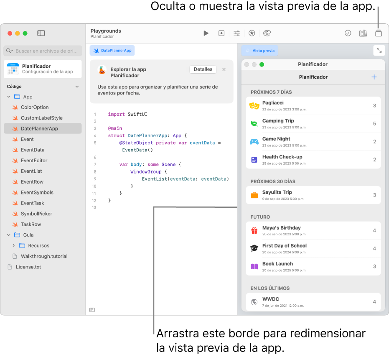Screen dimensions: 389x357
Task: Click the PRÓXIMOS 30 DÍAS section header
Action: tap(273, 181)
